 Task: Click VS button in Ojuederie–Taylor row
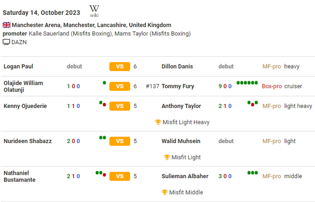(x=120, y=106)
